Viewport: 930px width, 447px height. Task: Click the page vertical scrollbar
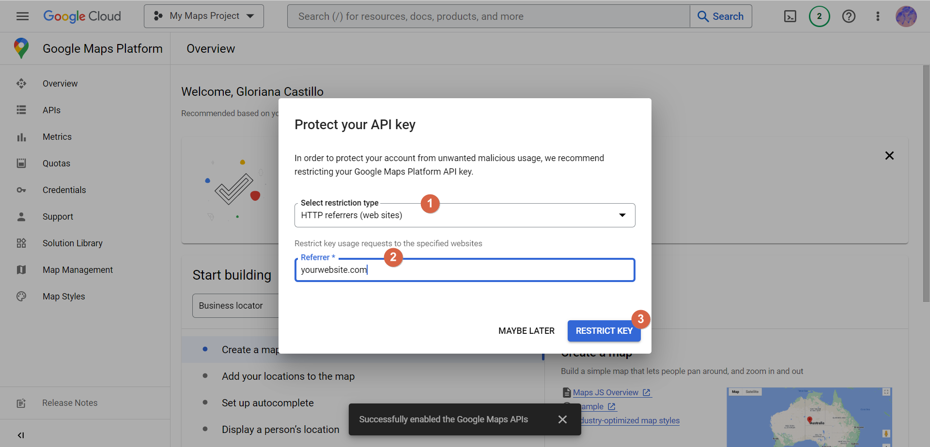coord(926,184)
